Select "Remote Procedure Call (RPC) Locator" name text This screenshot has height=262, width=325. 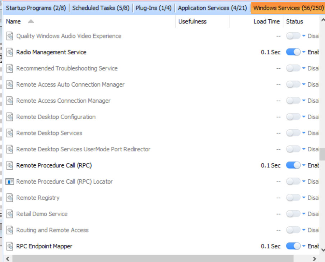point(64,181)
